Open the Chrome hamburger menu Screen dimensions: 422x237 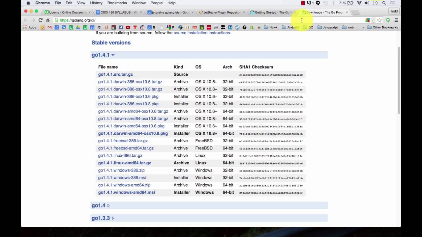tap(396, 20)
